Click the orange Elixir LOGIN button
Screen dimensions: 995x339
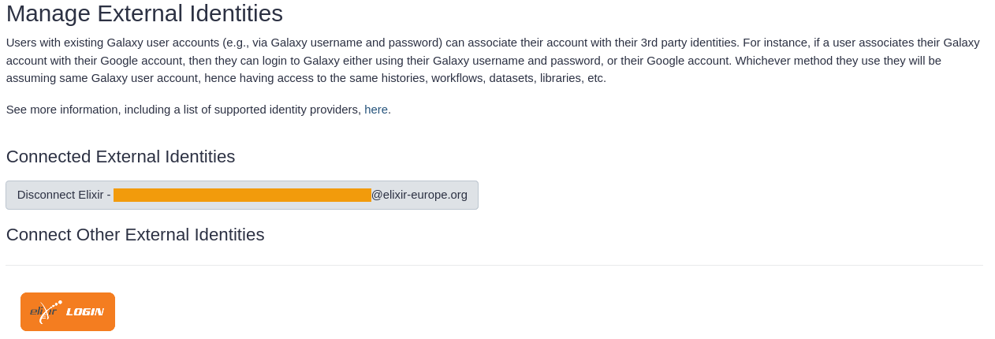pos(68,311)
